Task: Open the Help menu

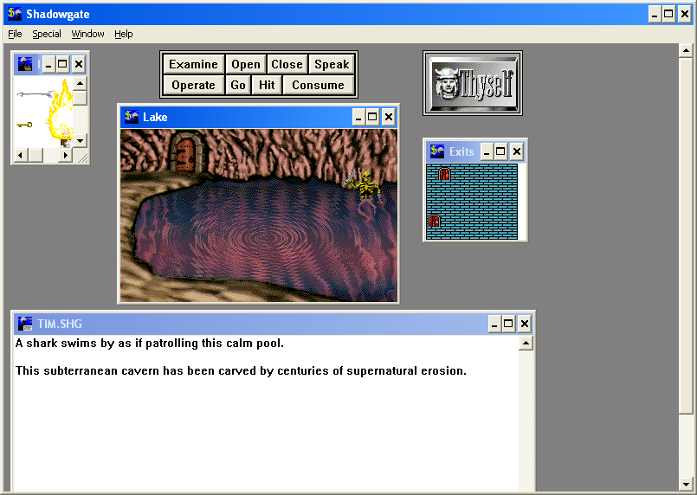Action: click(124, 34)
